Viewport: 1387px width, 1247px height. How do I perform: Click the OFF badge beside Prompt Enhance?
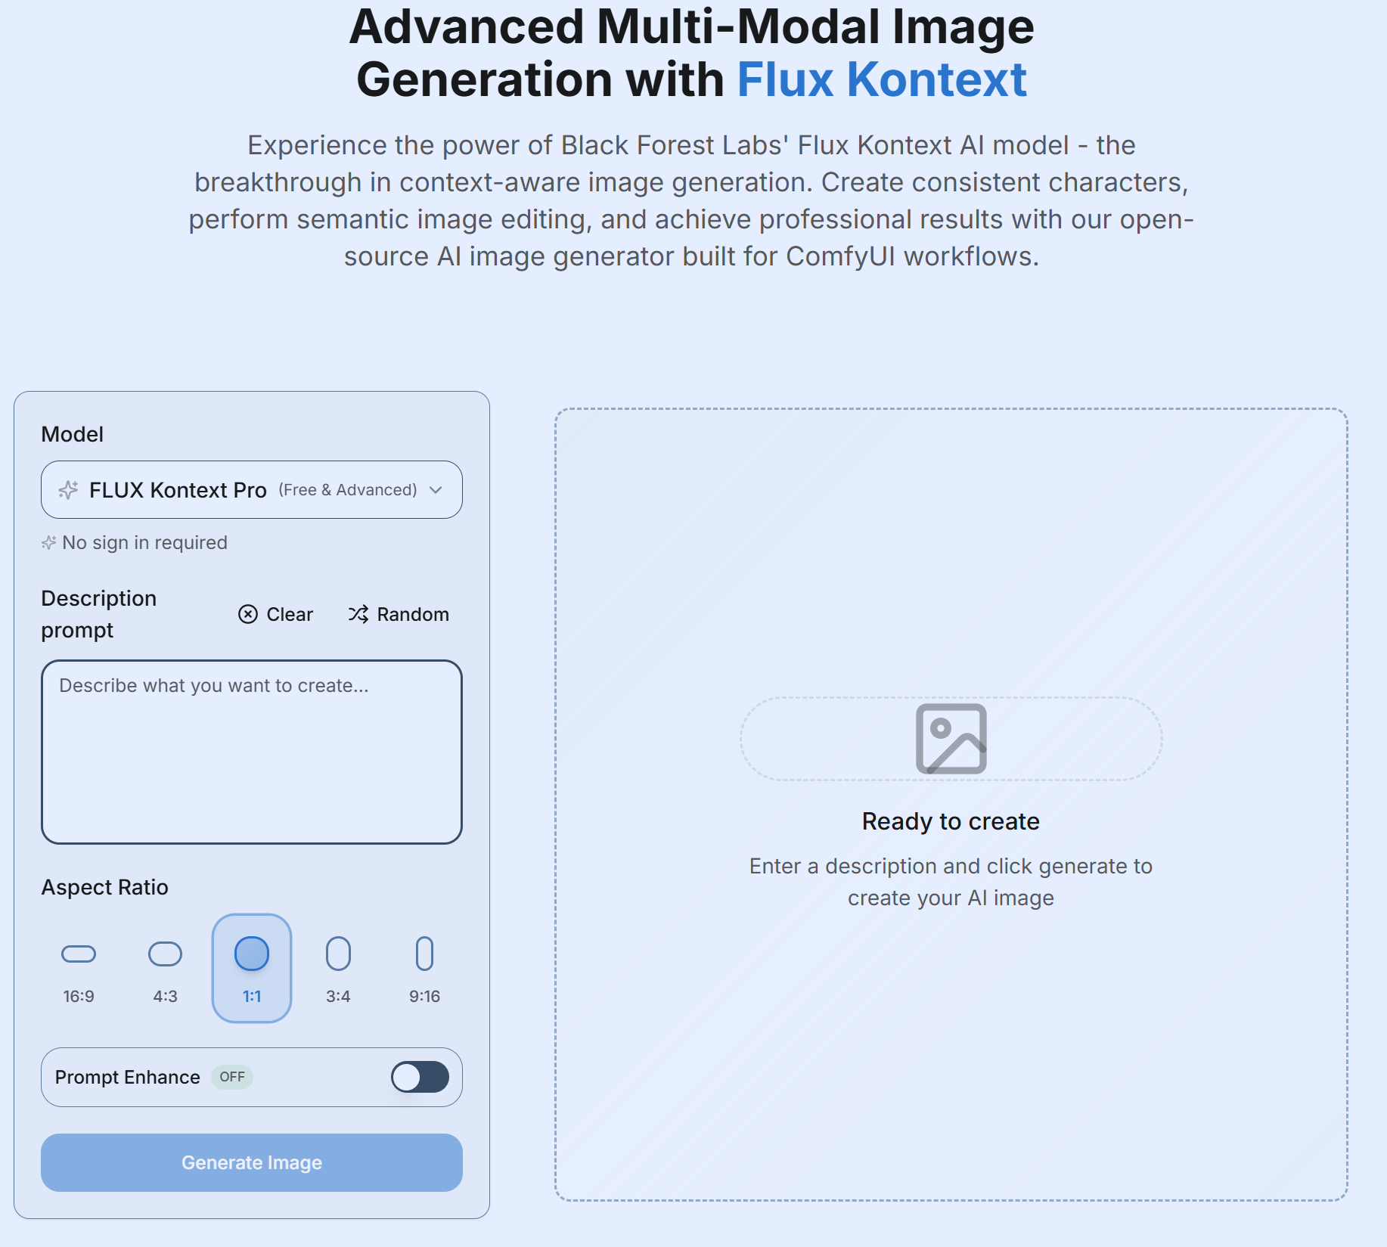[x=232, y=1077]
